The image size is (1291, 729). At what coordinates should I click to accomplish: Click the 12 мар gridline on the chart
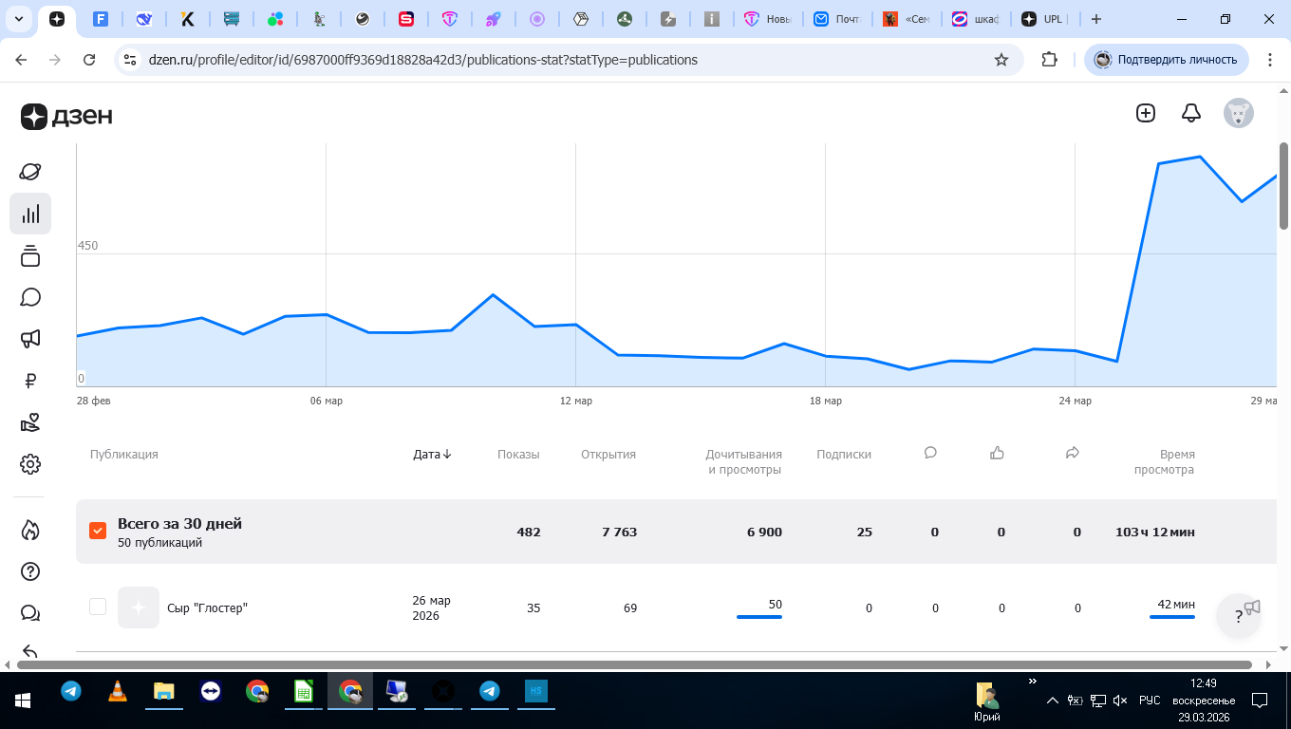576,265
